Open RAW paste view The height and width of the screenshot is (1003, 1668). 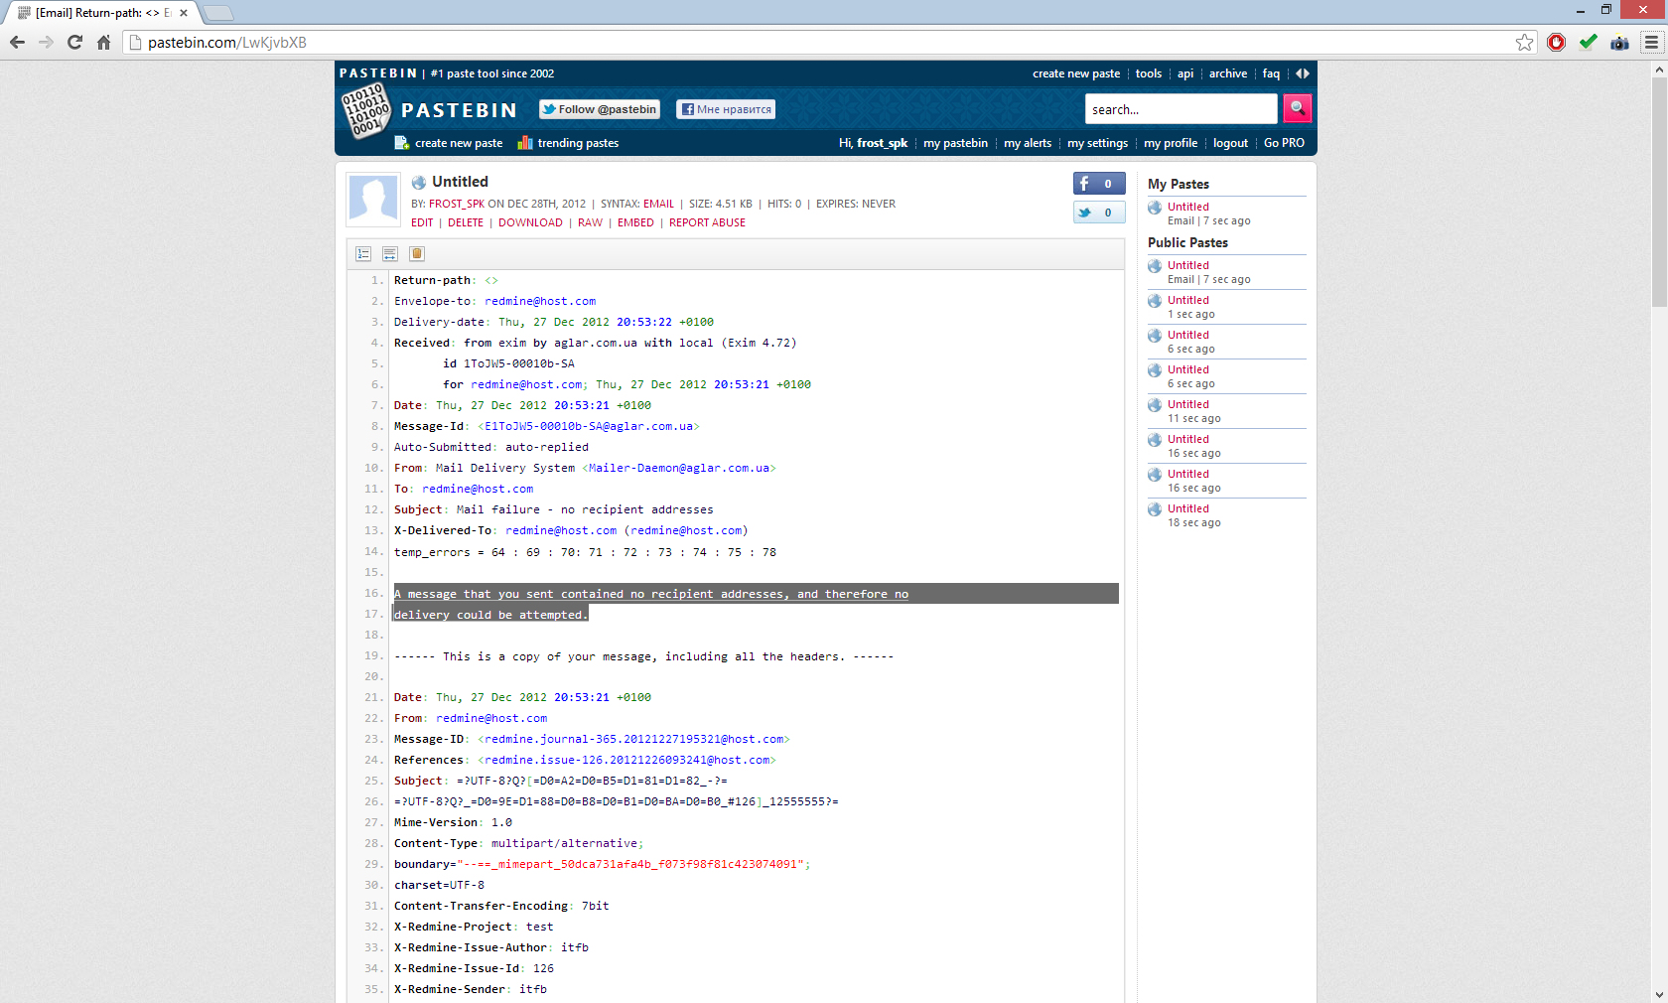pyautogui.click(x=590, y=222)
